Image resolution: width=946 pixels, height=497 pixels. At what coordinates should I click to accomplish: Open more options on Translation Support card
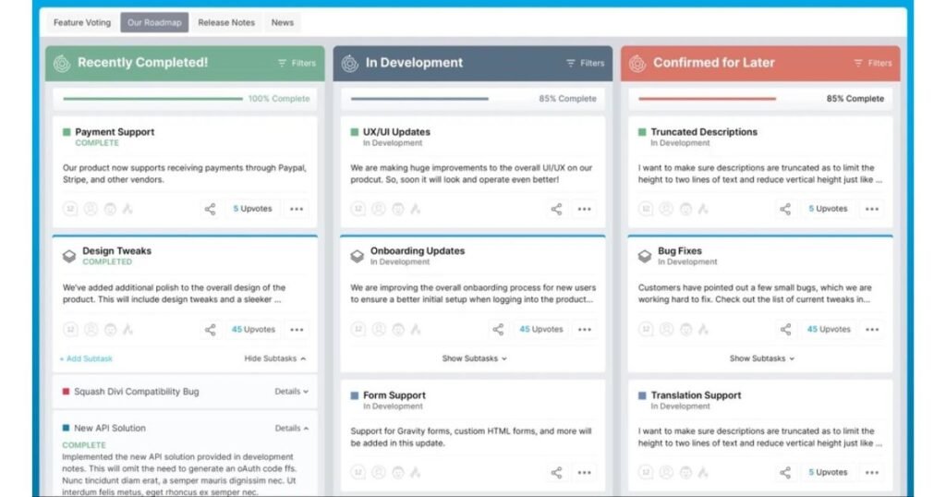[872, 472]
